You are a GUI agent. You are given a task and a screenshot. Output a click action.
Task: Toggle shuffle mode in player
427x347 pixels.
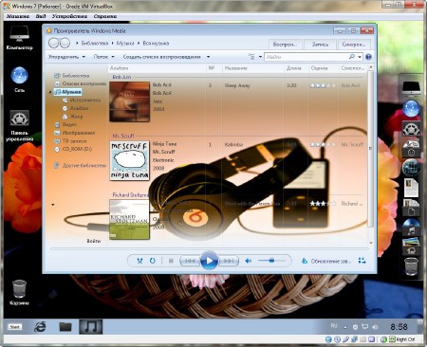click(x=139, y=261)
